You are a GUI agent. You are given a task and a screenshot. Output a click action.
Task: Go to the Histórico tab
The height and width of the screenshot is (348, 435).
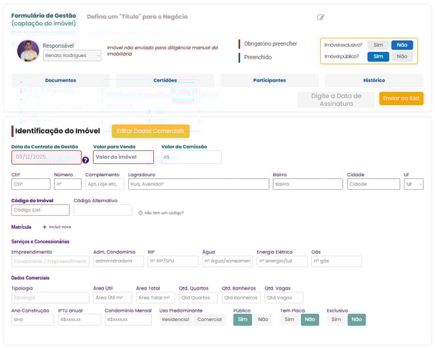pyautogui.click(x=373, y=80)
